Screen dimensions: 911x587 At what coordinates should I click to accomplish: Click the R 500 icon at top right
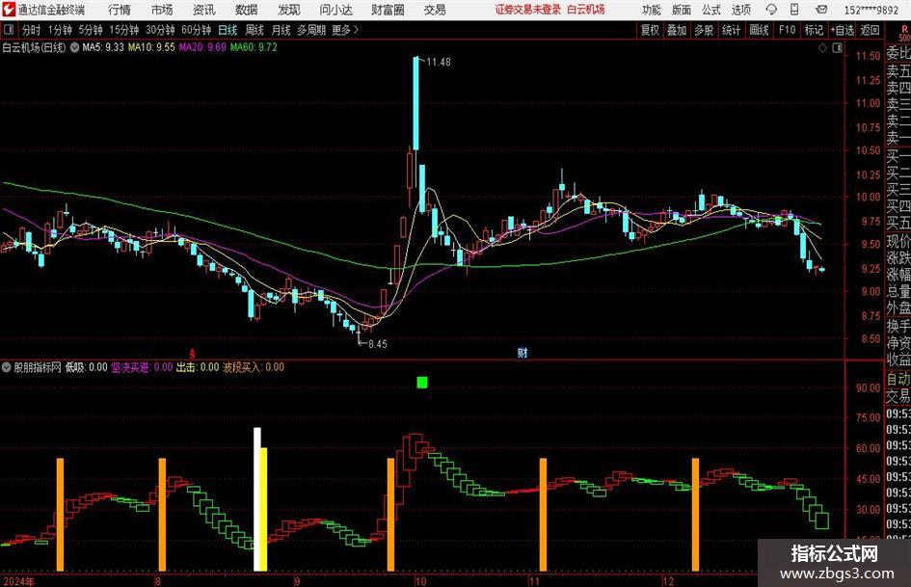(x=904, y=33)
